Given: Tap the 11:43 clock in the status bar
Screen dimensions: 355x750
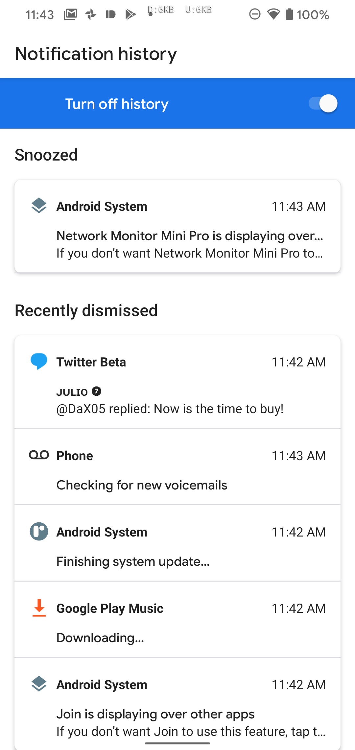Looking at the screenshot, I should click(x=39, y=14).
